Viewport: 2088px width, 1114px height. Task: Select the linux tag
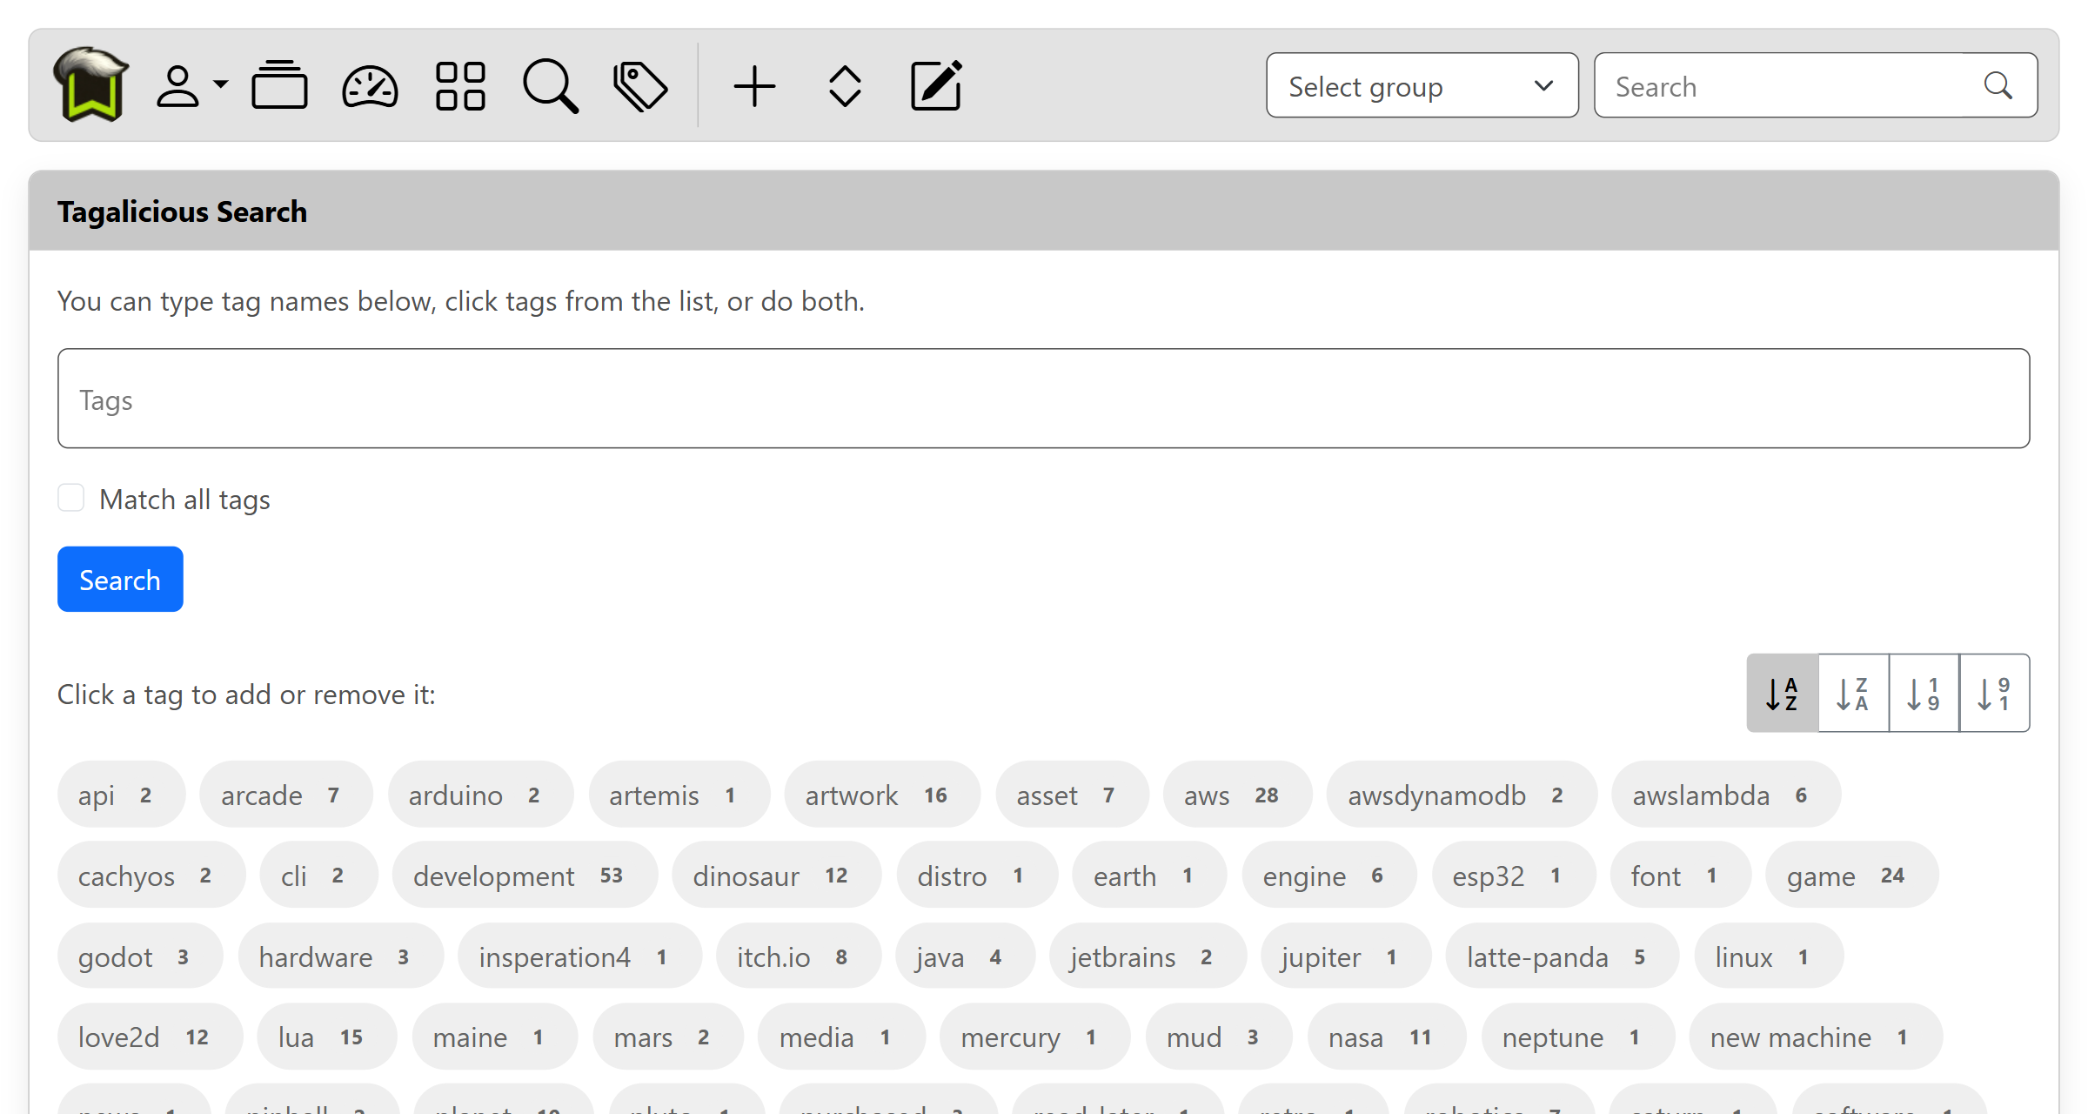[1769, 956]
